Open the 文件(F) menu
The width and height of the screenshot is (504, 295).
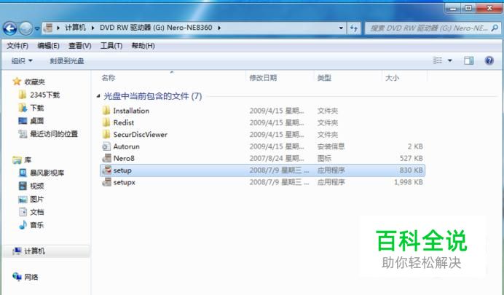(17, 46)
